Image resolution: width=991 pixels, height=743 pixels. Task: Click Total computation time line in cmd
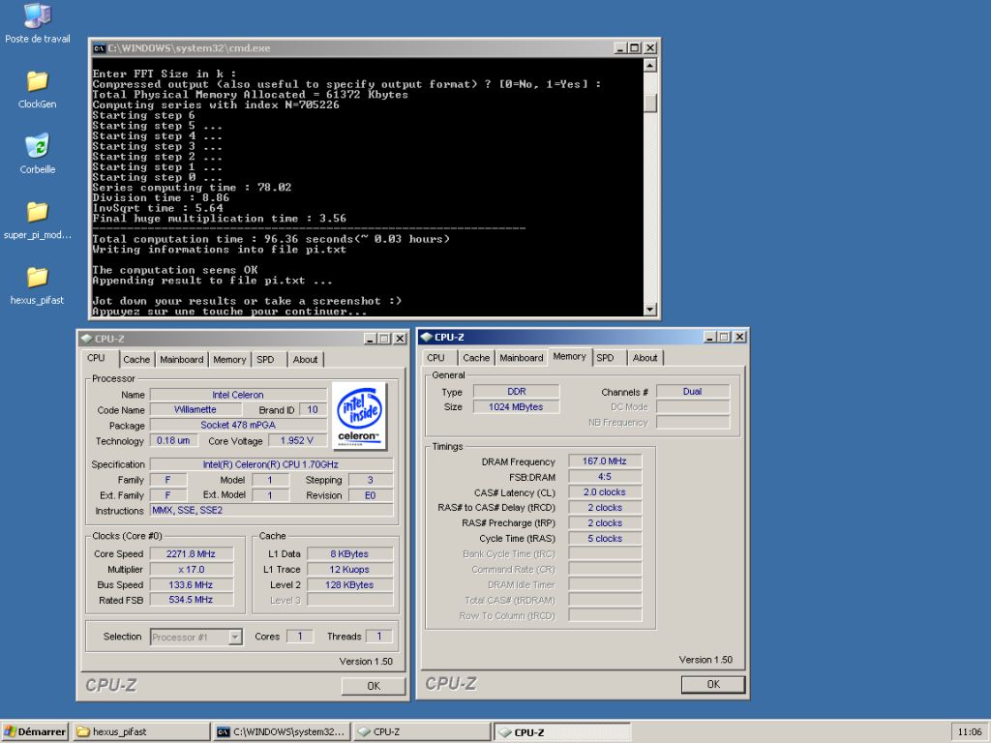[x=271, y=239]
